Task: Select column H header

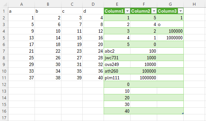Action: (x=194, y=4)
